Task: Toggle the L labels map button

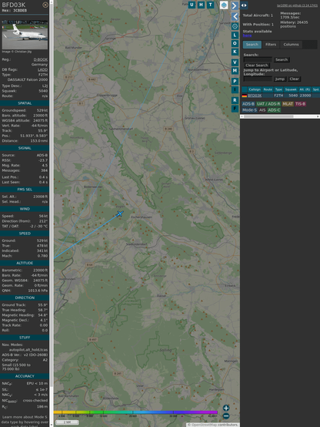Action: 235,35
